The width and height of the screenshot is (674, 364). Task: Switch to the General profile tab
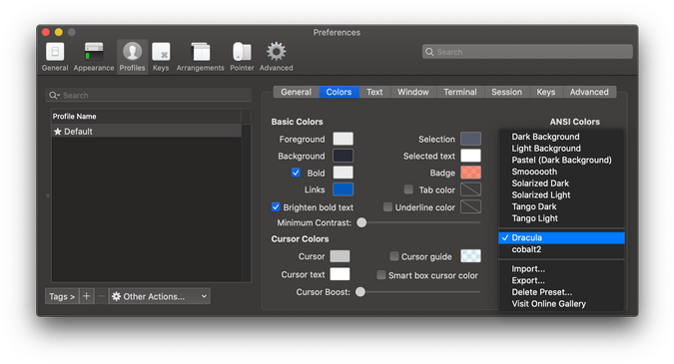click(x=296, y=92)
